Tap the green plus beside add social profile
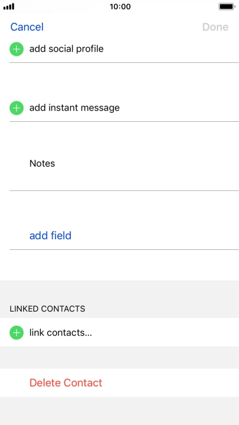 click(16, 49)
